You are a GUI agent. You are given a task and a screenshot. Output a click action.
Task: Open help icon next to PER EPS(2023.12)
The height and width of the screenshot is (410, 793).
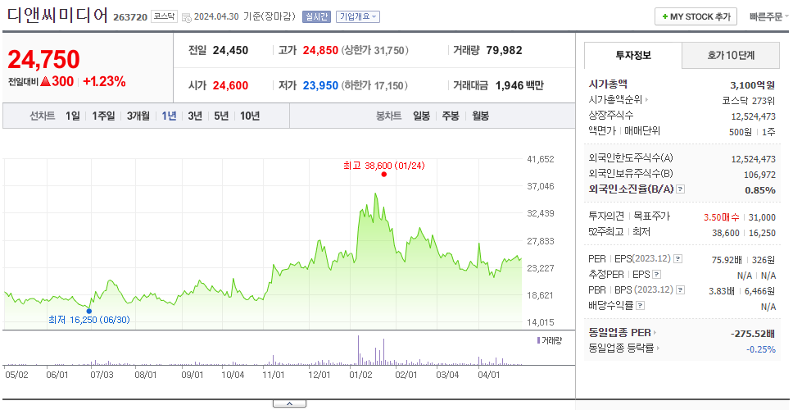pos(677,259)
